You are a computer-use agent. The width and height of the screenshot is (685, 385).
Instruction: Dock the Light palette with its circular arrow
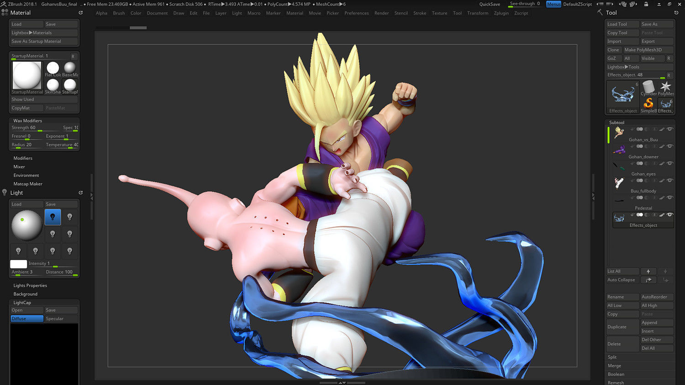[80, 192]
